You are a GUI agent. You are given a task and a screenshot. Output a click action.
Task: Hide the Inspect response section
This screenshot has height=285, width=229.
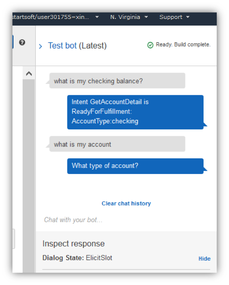click(x=204, y=259)
